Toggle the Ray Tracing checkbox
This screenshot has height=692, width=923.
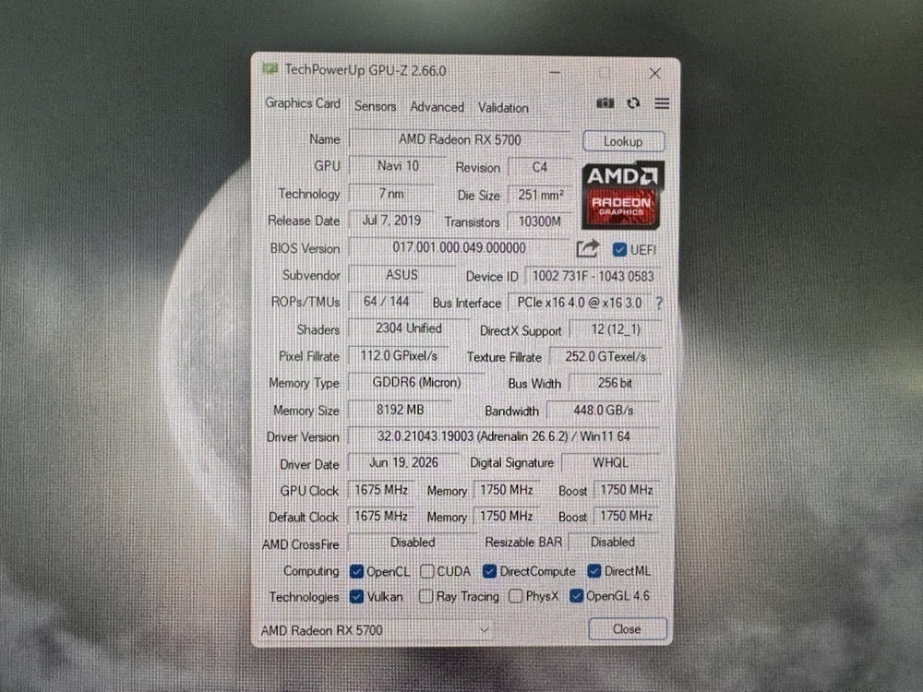pyautogui.click(x=426, y=597)
